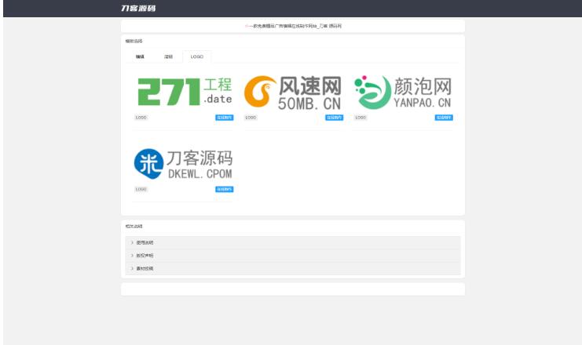This screenshot has height=345, width=582.
Task: Open the 风速网 50MB.CN logo template
Action: (x=293, y=93)
